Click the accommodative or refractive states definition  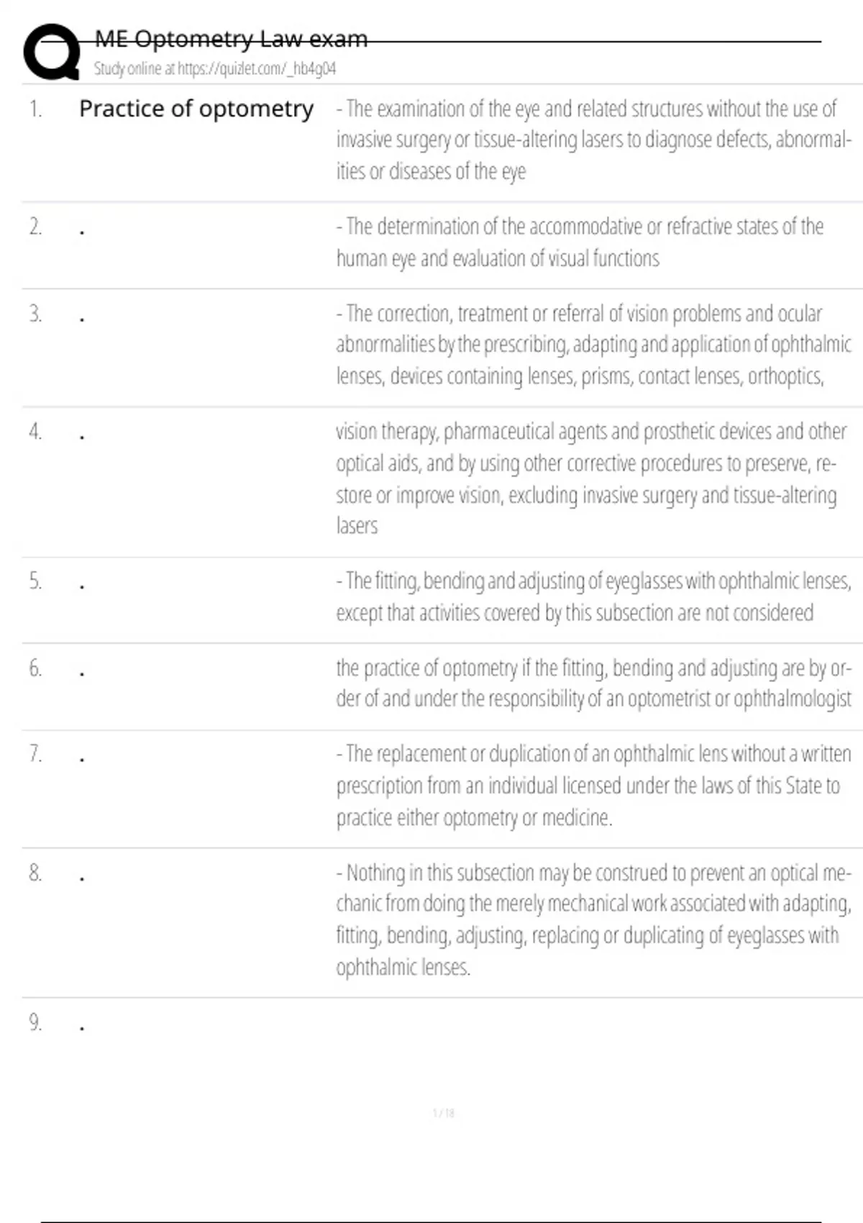[580, 242]
